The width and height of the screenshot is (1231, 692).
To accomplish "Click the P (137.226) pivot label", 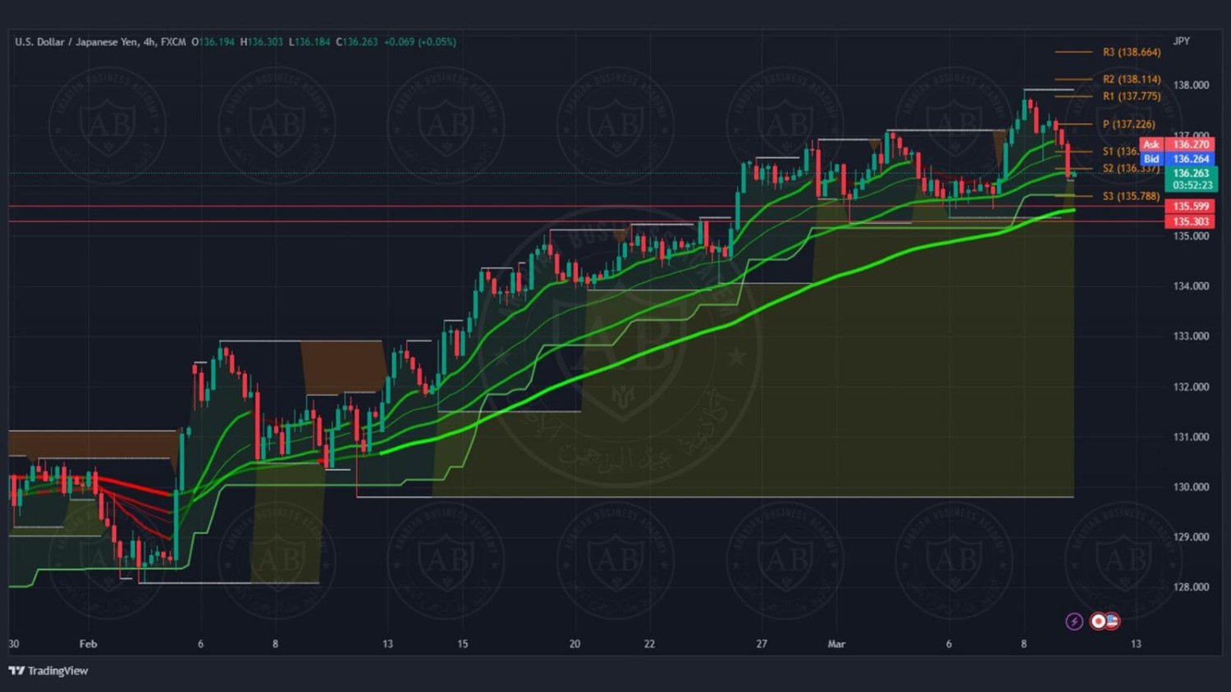I will [x=1128, y=125].
